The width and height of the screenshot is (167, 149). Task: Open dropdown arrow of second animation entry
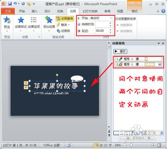(x=160, y=64)
